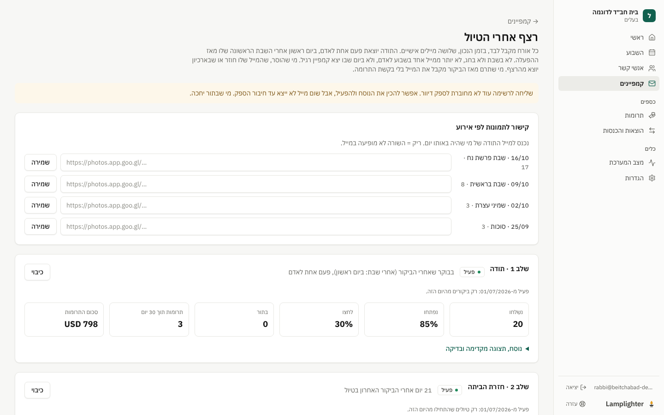Click the הוצאות והכנסות sidebar label

623,130
